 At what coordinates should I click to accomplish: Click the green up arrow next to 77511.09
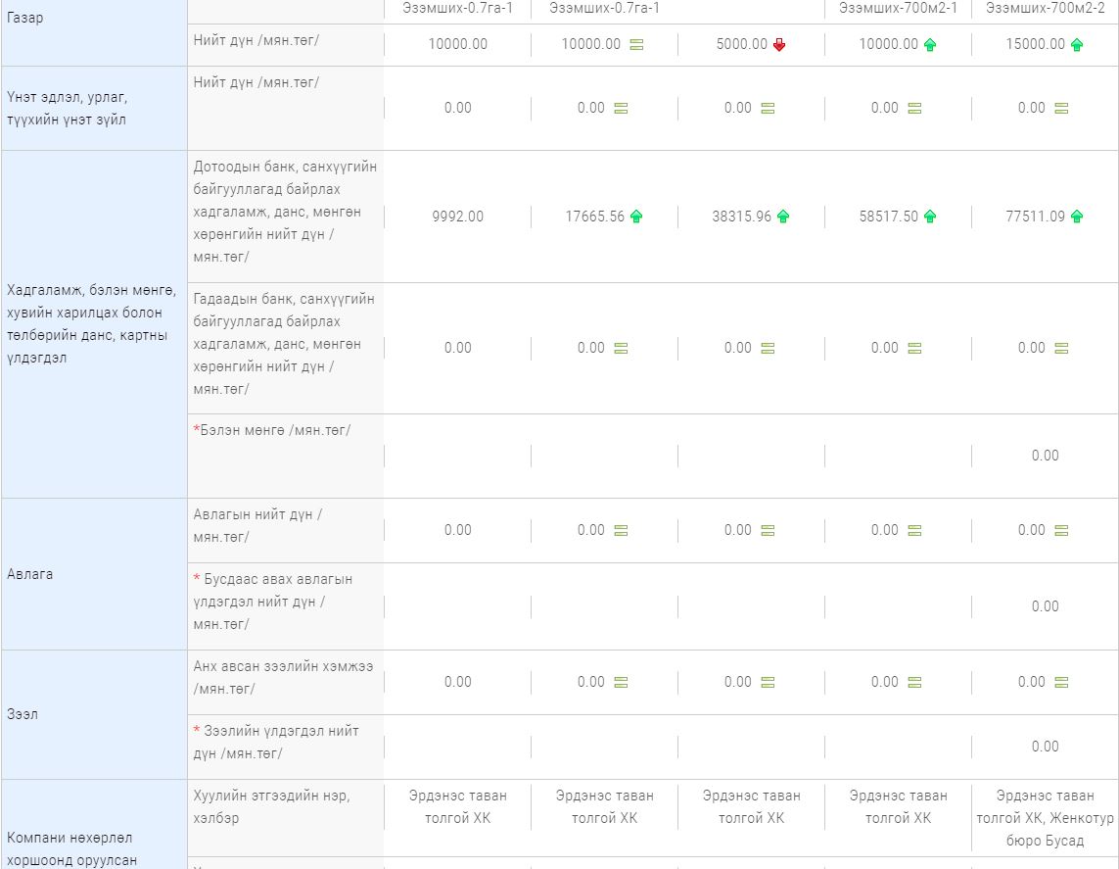click(x=1077, y=217)
